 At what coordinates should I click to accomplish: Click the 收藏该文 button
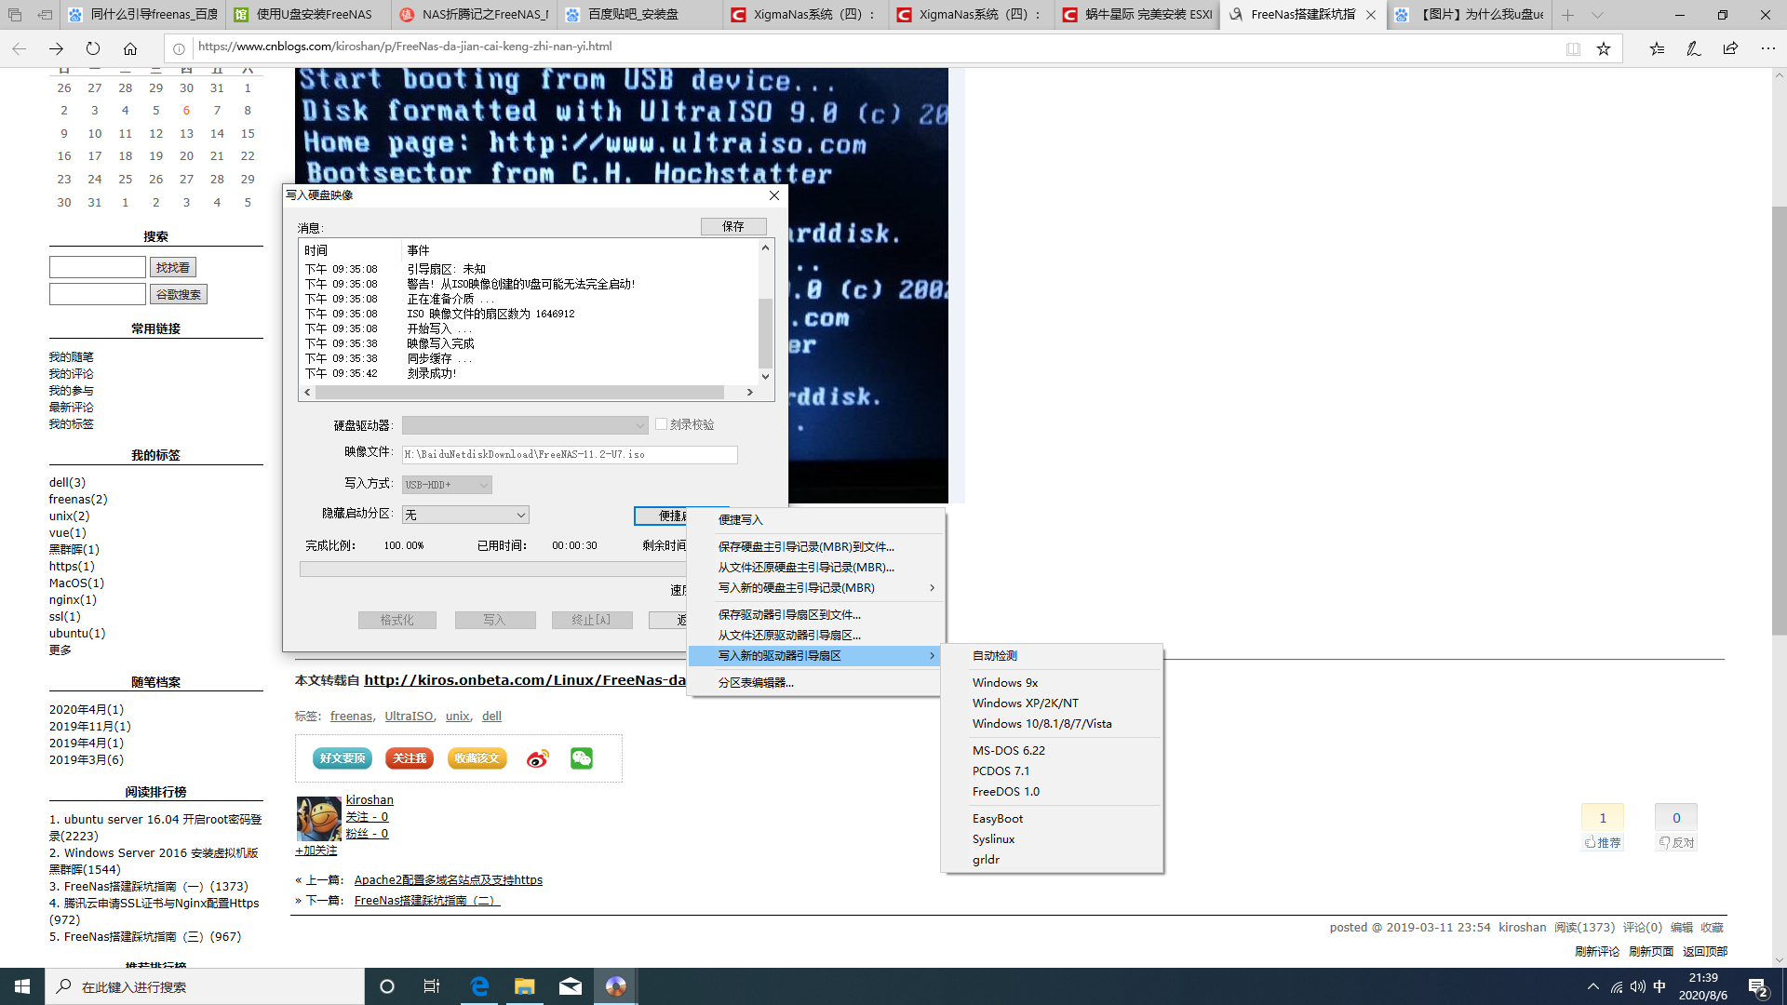click(477, 758)
